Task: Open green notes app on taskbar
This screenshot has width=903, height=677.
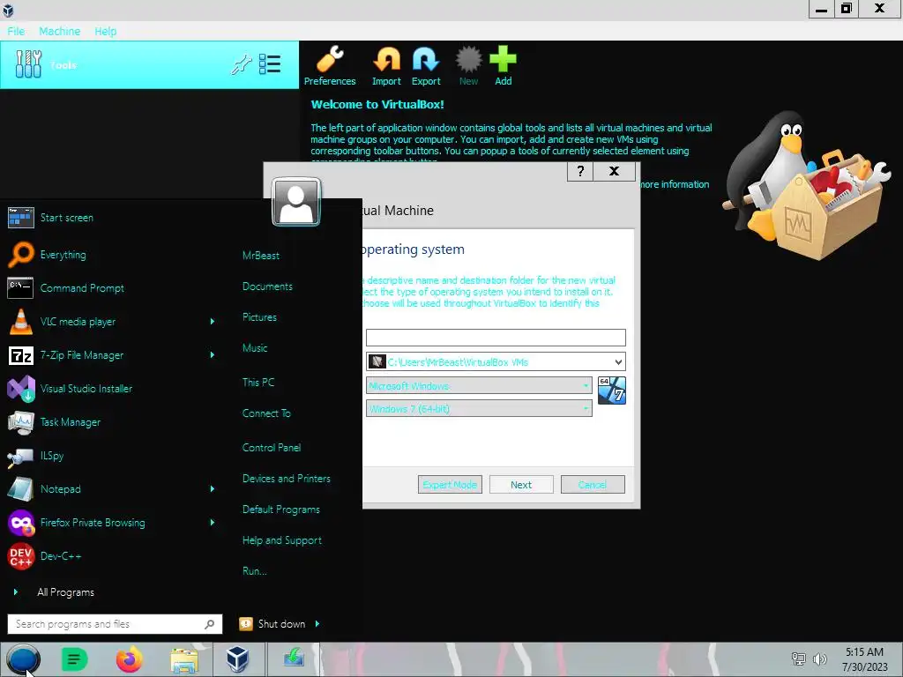Action: pos(74,659)
